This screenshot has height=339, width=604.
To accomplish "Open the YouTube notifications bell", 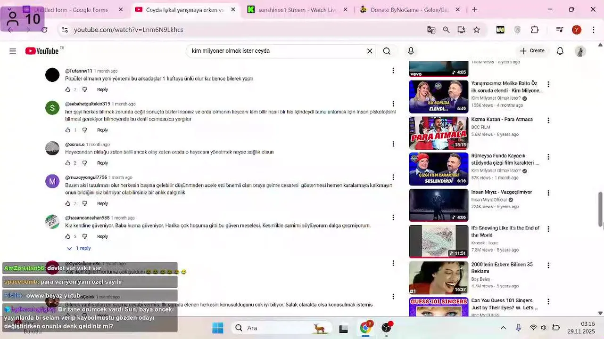I will 560,51.
